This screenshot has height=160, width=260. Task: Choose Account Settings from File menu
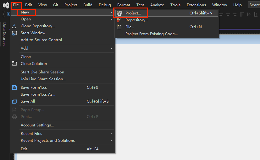coord(37,125)
